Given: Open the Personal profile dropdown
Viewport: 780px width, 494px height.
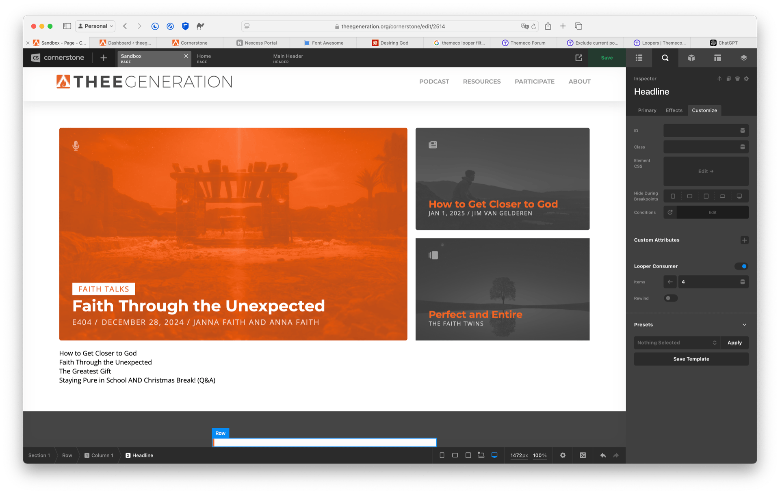Looking at the screenshot, I should (95, 26).
